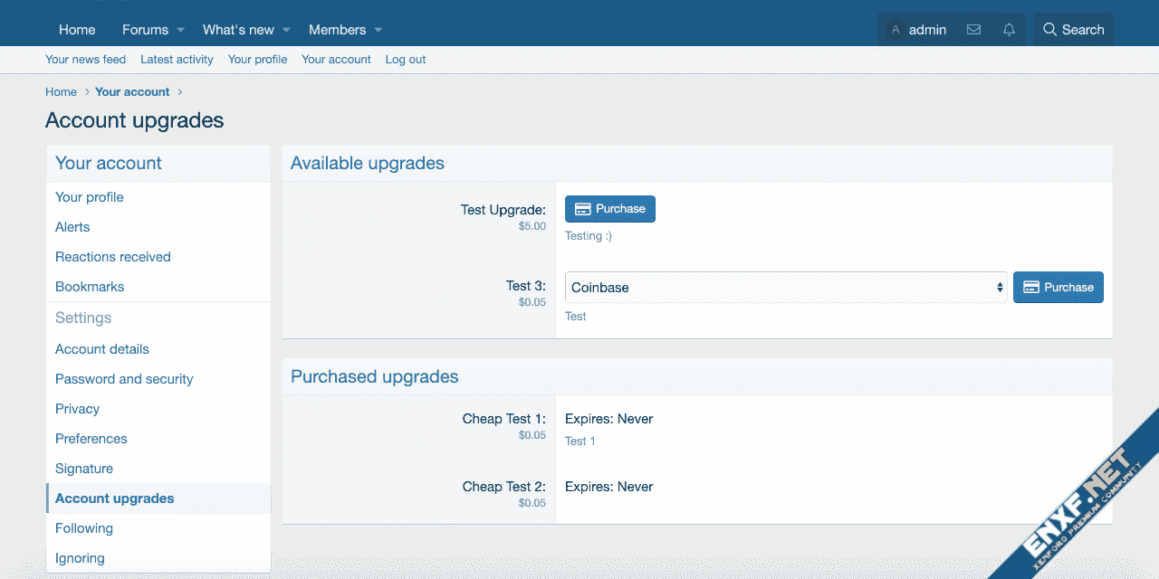Open Bookmarks in the sidebar

coord(90,287)
